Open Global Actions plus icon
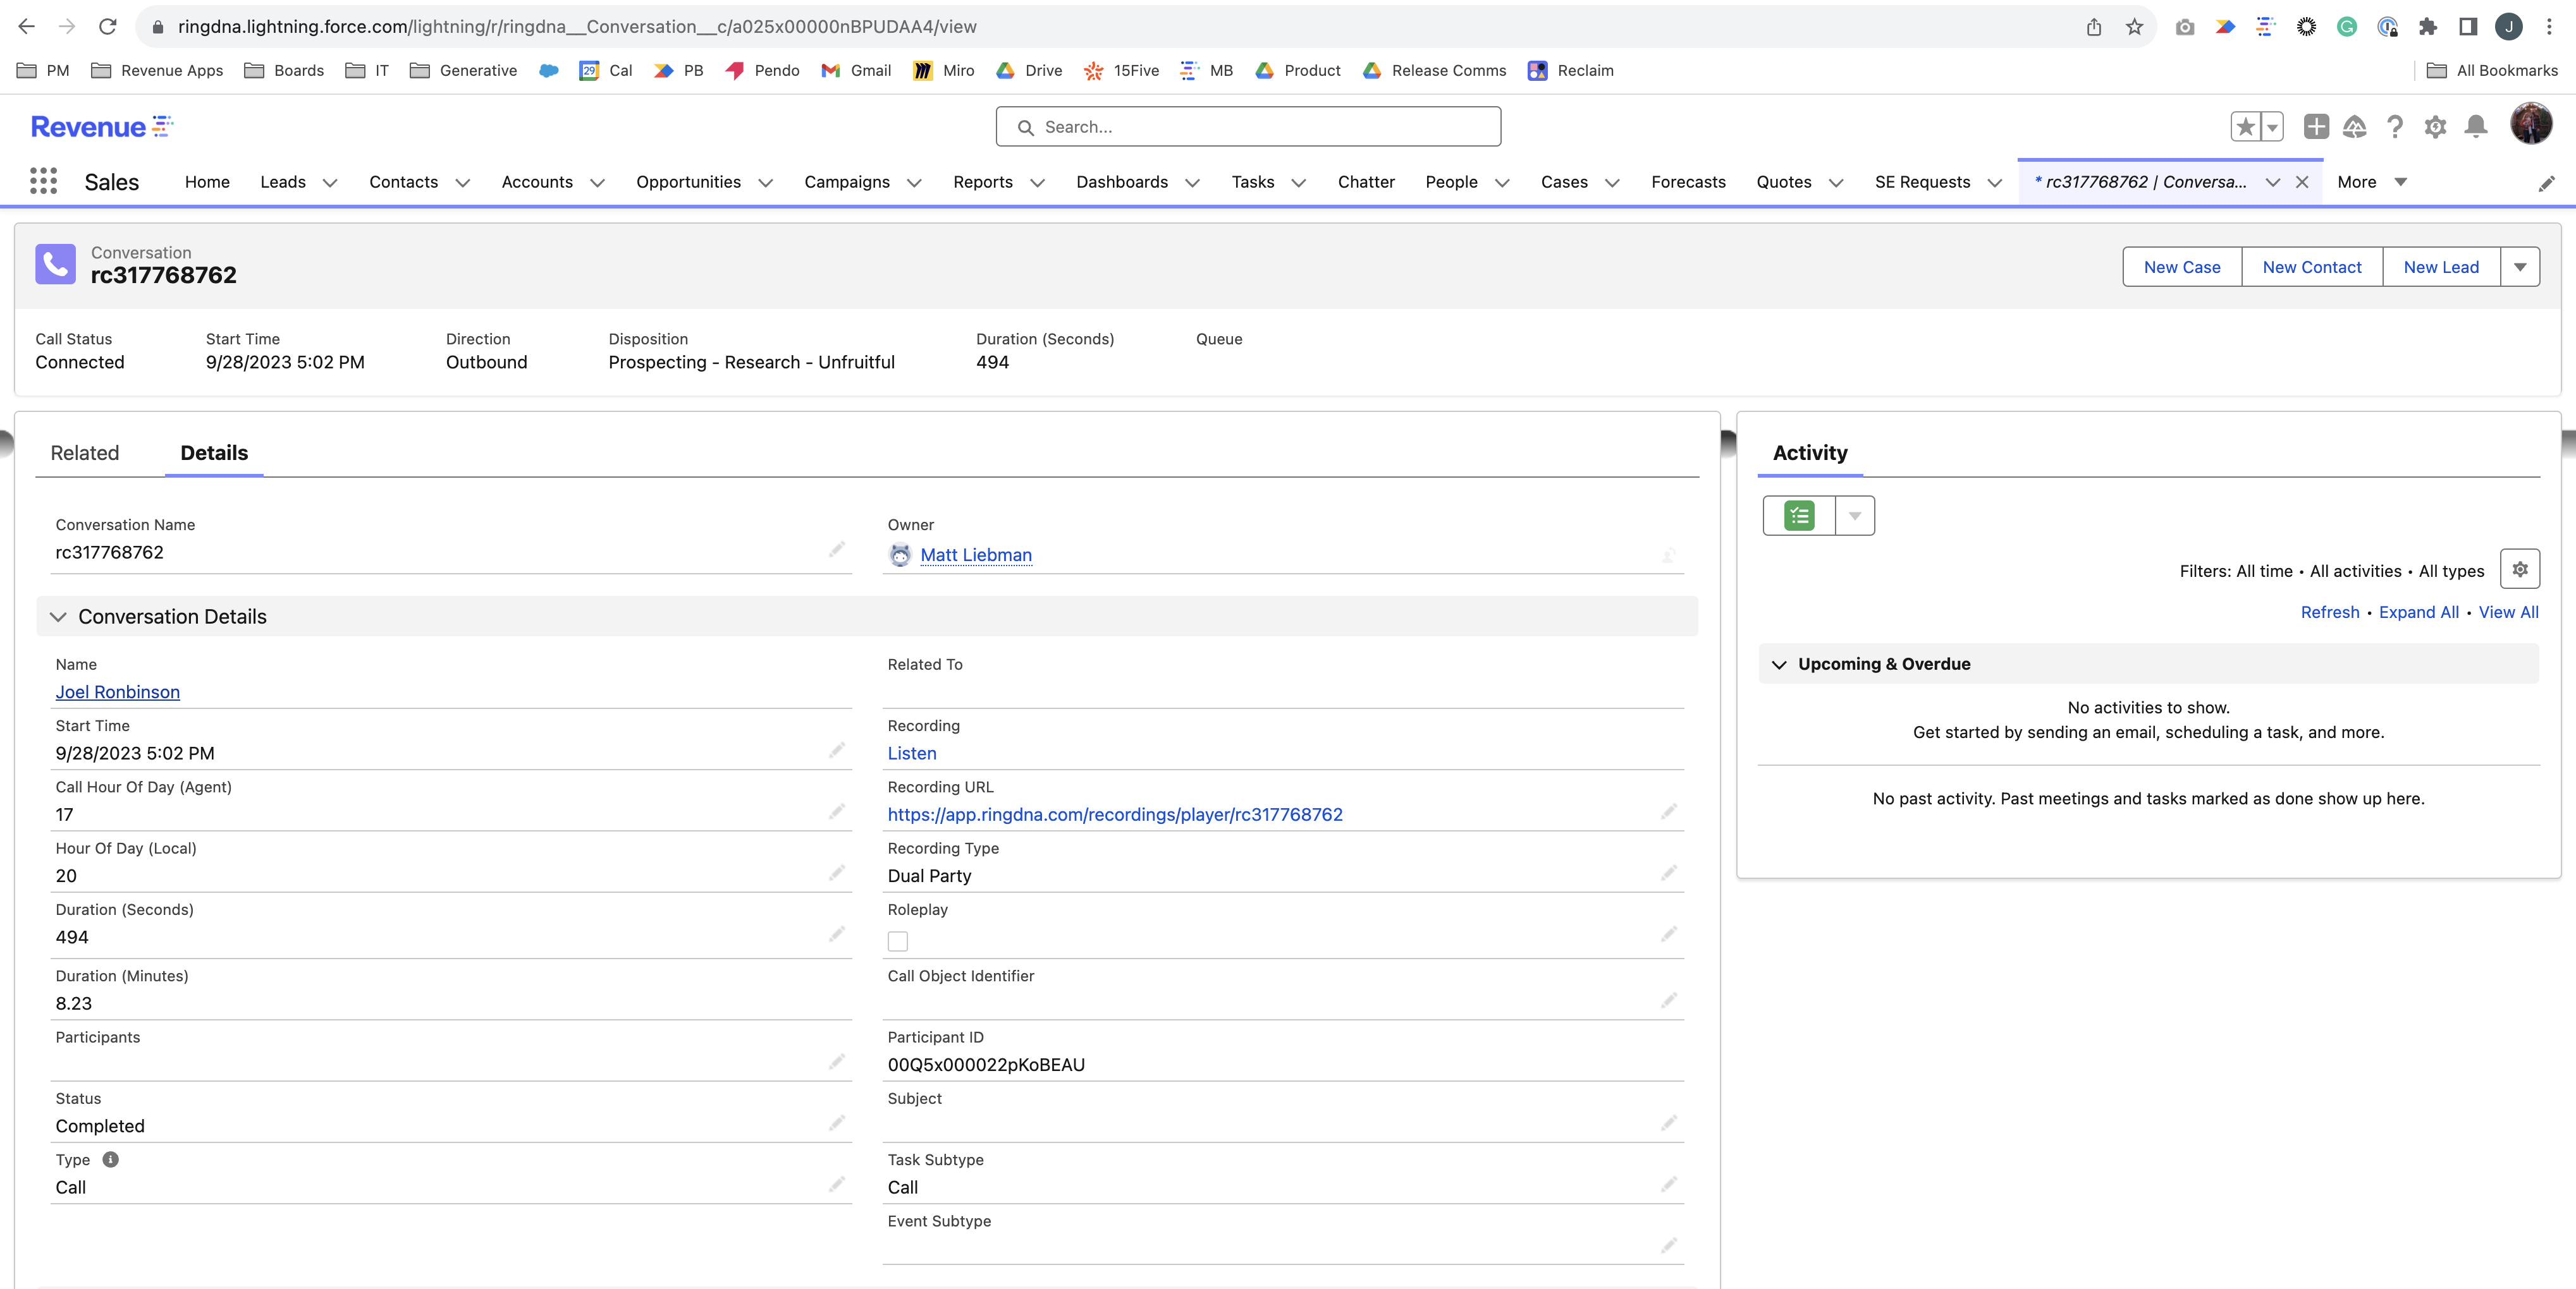 point(2316,127)
